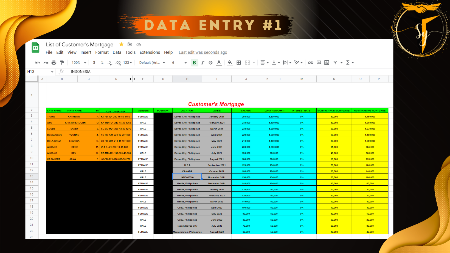450x253 pixels.
Task: Click the Select all corner box
Action: [32, 79]
